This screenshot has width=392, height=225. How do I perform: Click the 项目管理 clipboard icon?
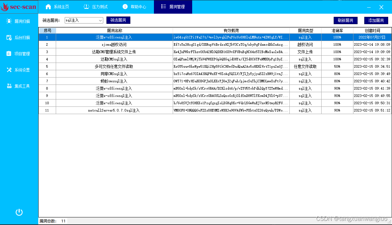(x=9, y=54)
